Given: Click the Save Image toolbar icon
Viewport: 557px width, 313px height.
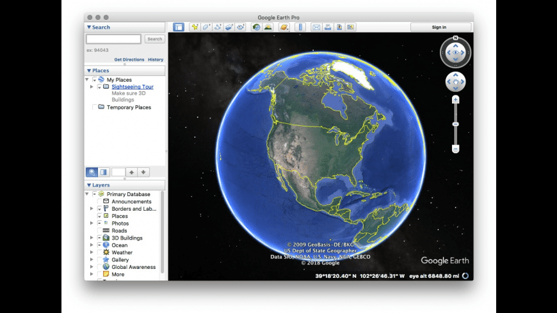Looking at the screenshot, I should coord(339,27).
